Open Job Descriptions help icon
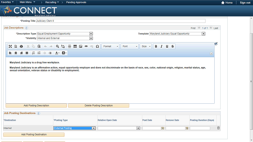The image size is (253, 142). point(26,28)
